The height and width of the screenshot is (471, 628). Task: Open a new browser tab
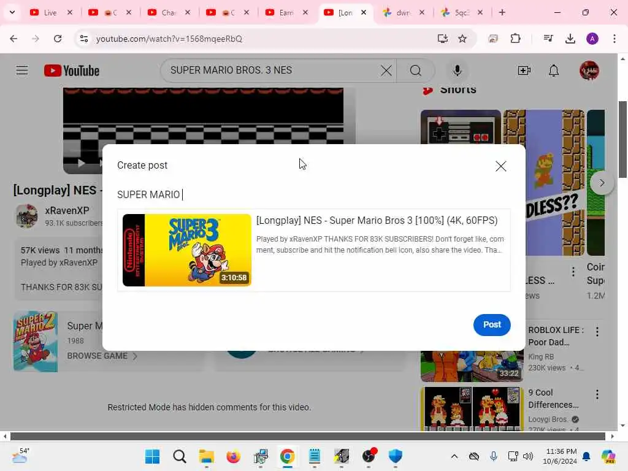click(502, 12)
